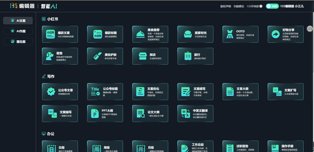Click the 论文大纲 search document icon
Screen dimensions: 314x152
pos(141,114)
